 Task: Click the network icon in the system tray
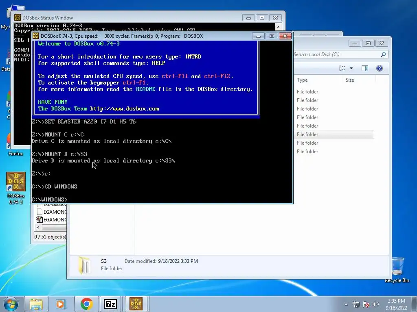click(x=356, y=304)
